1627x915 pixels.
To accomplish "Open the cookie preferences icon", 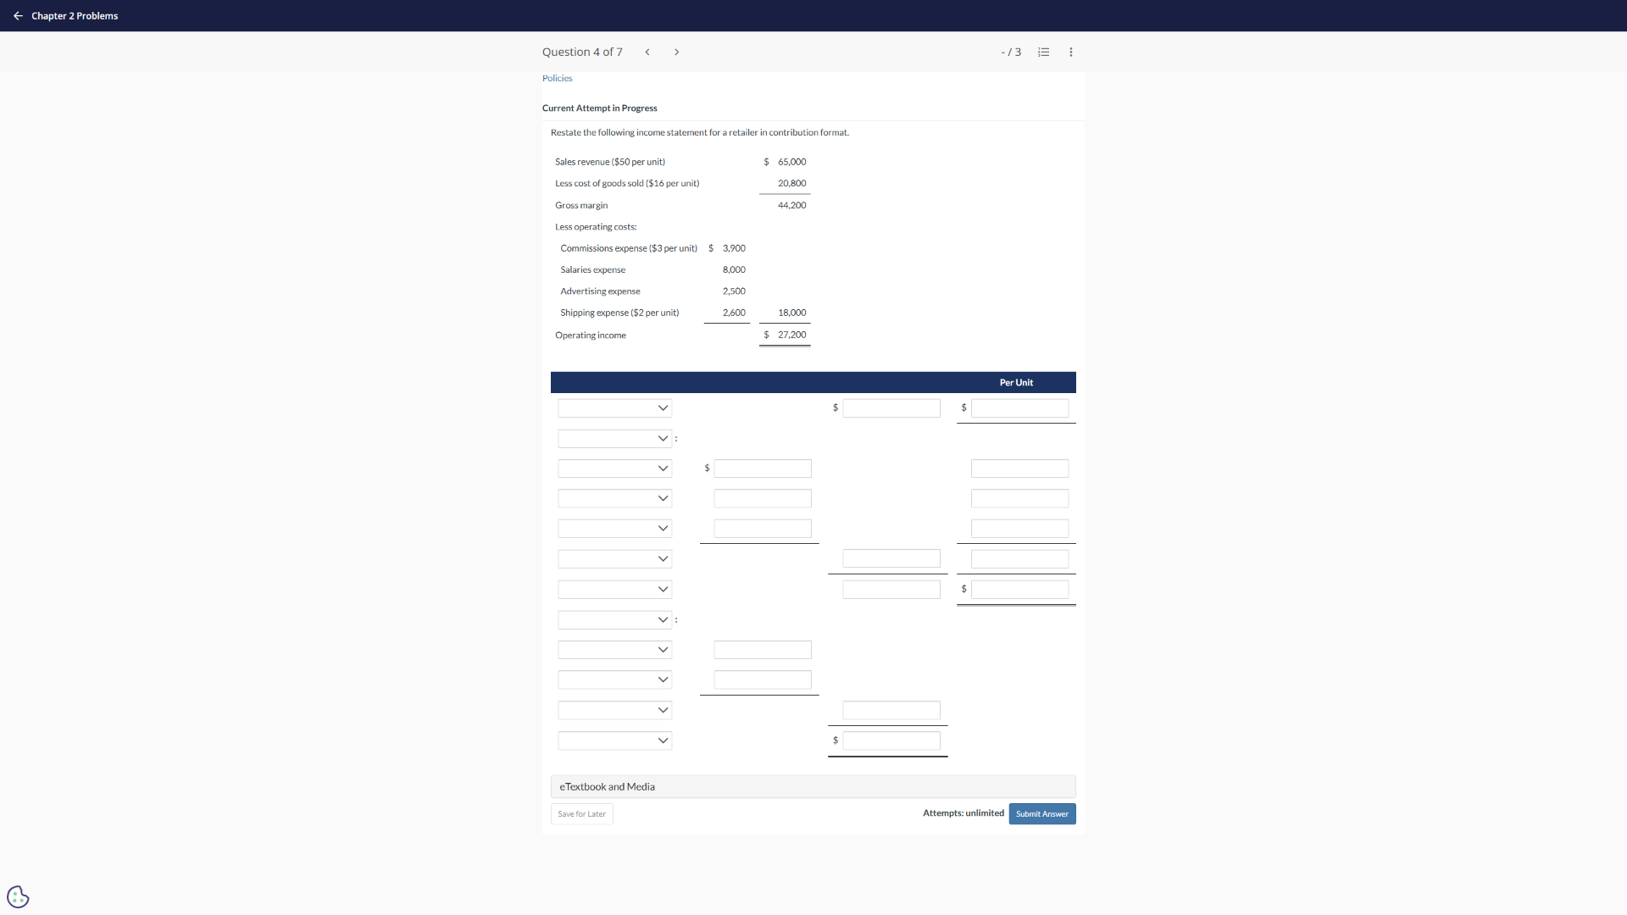I will coord(18,896).
